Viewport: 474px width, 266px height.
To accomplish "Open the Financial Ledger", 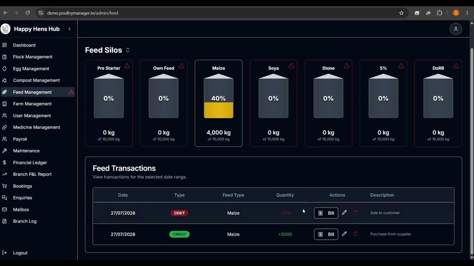I will (37, 163).
